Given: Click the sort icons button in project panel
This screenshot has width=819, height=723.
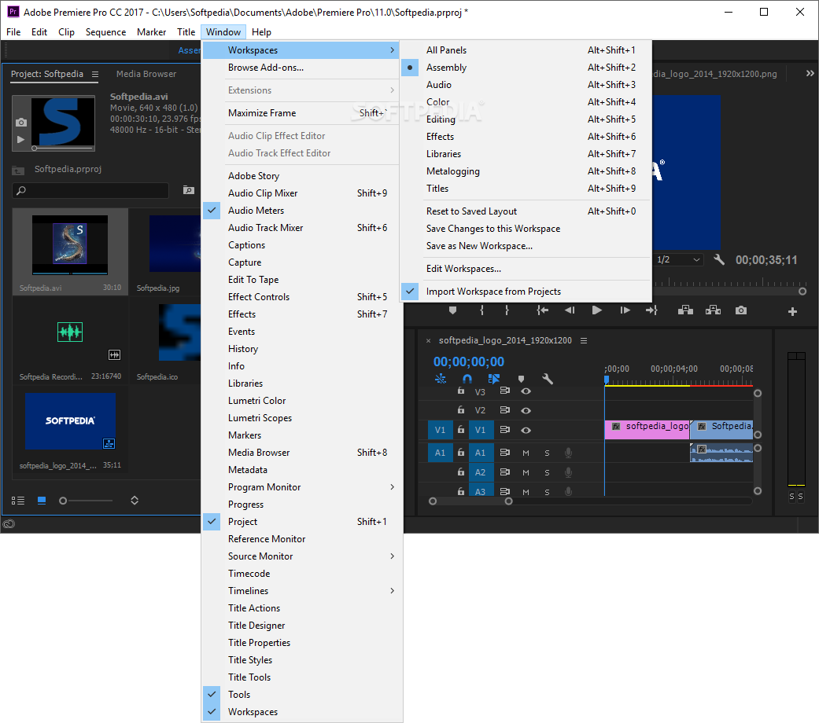Looking at the screenshot, I should [135, 501].
